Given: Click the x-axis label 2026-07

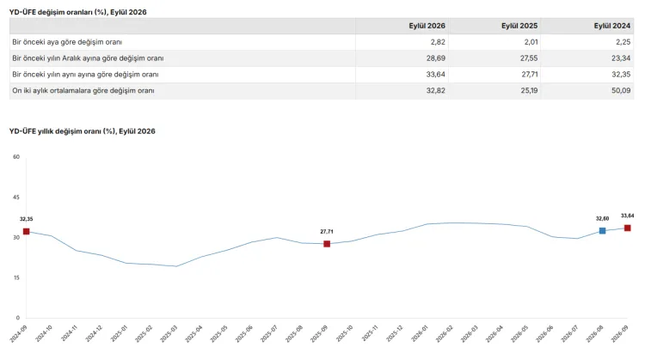Looking at the screenshot, I should 569,333.
